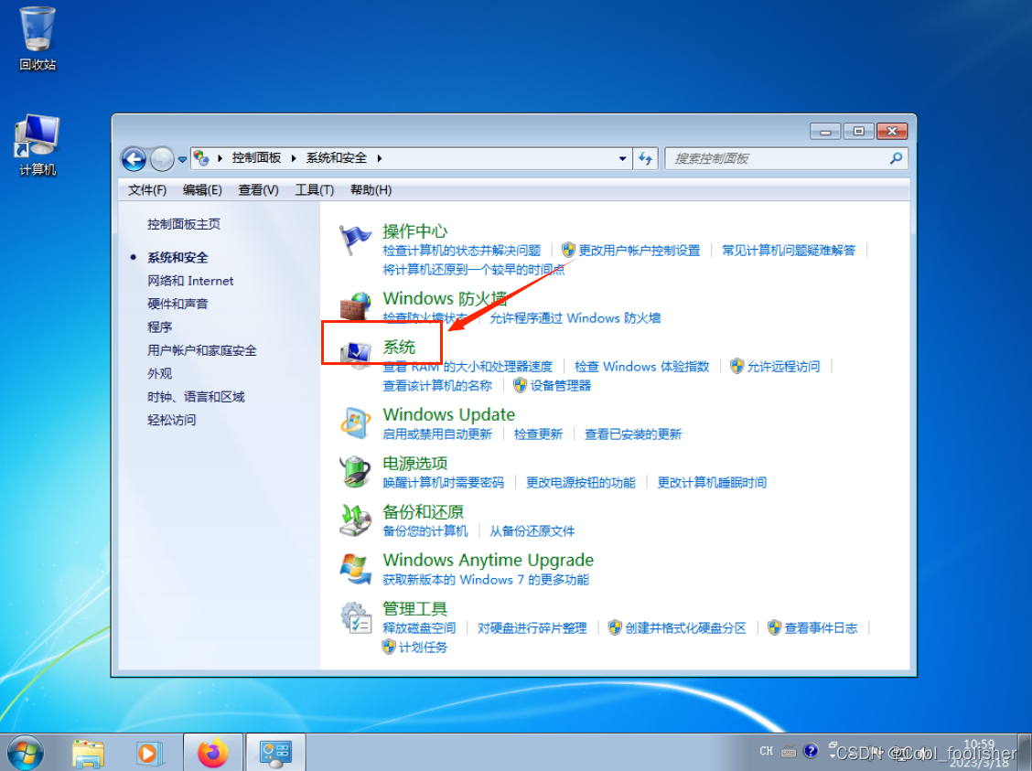Open the 工具(T) menu
The width and height of the screenshot is (1032, 771).
(x=314, y=190)
